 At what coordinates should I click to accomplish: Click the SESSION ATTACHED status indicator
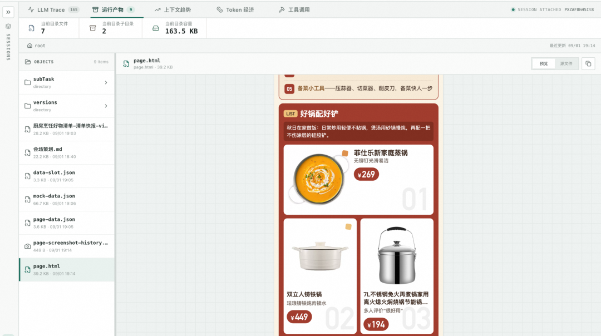536,9
